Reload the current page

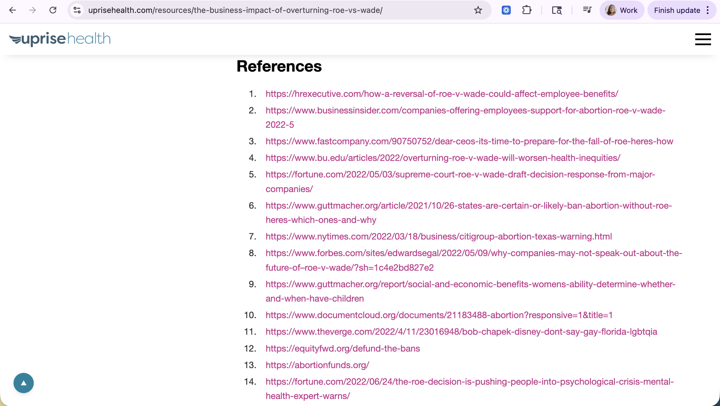pos(53,10)
